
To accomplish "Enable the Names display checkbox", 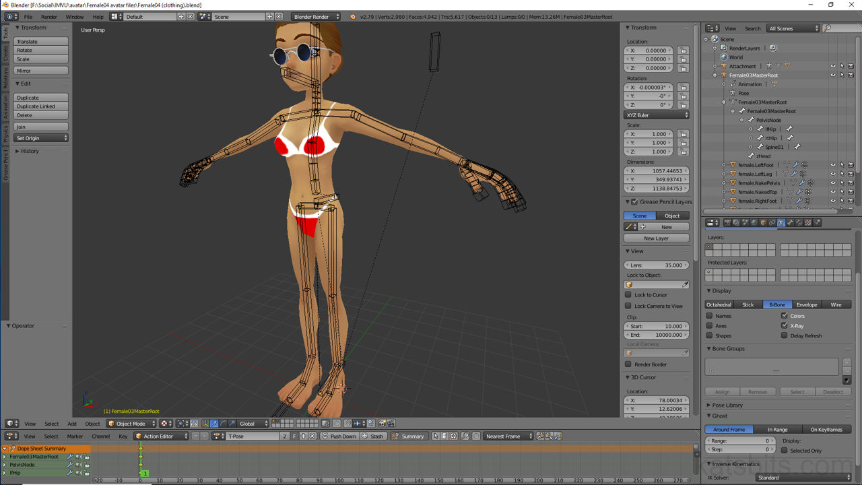I will pyautogui.click(x=710, y=315).
